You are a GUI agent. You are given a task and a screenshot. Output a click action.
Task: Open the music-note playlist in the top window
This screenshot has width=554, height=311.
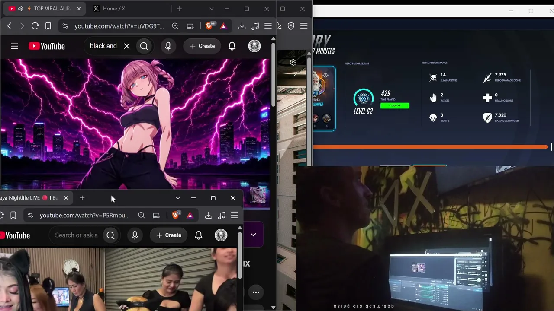pos(255,26)
